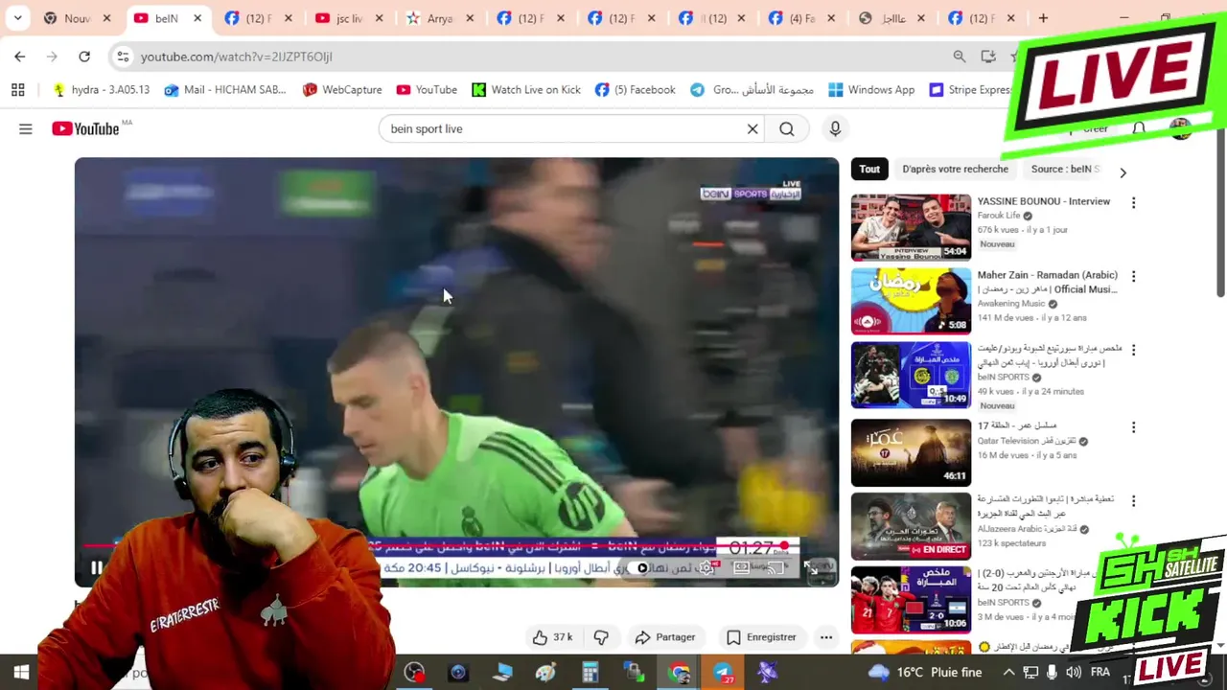
Task: Open options menu for YASSINE BOUNOU Interview
Action: tap(1133, 202)
